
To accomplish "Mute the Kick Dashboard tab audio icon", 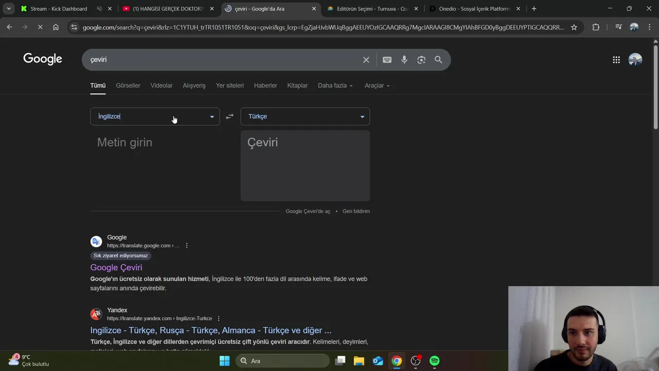I will coord(99,9).
